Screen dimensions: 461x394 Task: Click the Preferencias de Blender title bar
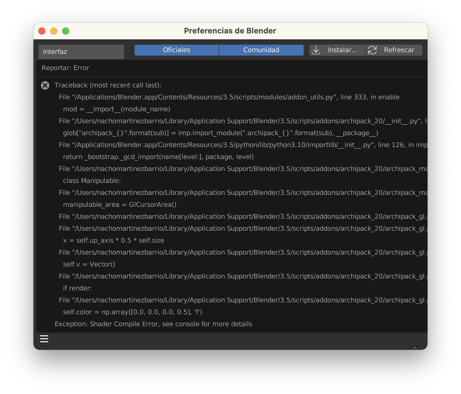click(x=230, y=30)
